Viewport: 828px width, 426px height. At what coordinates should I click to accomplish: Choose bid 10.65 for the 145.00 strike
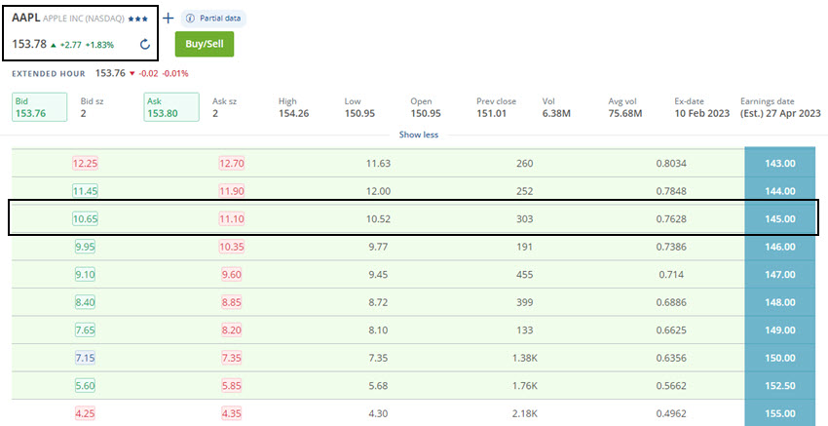pyautogui.click(x=85, y=219)
